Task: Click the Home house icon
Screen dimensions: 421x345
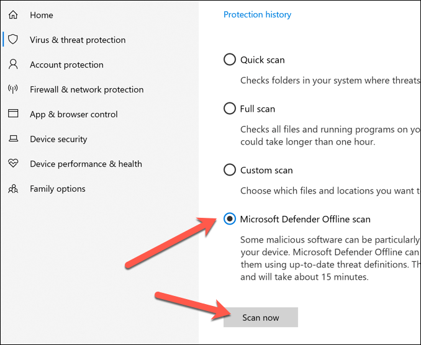Action: point(12,15)
